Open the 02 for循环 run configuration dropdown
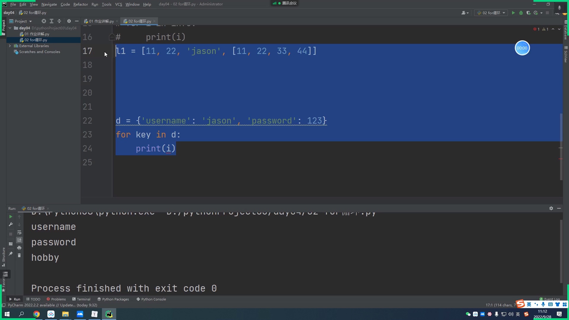 pos(491,13)
